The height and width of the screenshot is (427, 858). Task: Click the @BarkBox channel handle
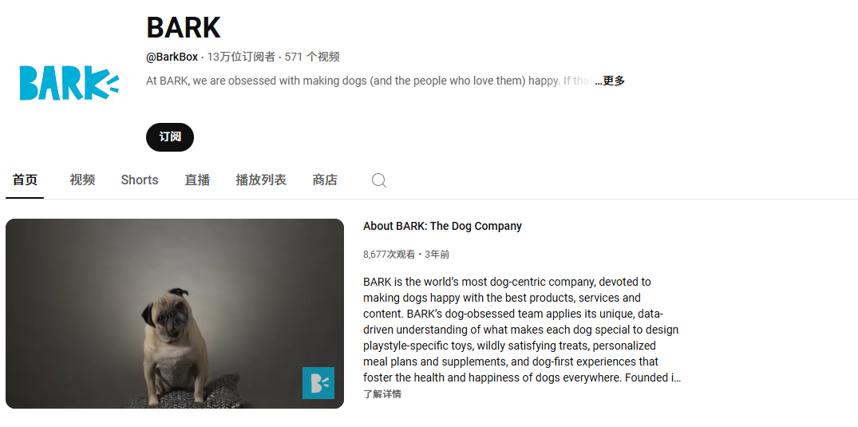(x=172, y=57)
